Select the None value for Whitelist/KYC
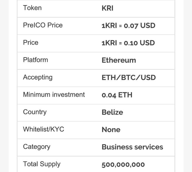This screenshot has width=192, height=172. click(x=111, y=130)
